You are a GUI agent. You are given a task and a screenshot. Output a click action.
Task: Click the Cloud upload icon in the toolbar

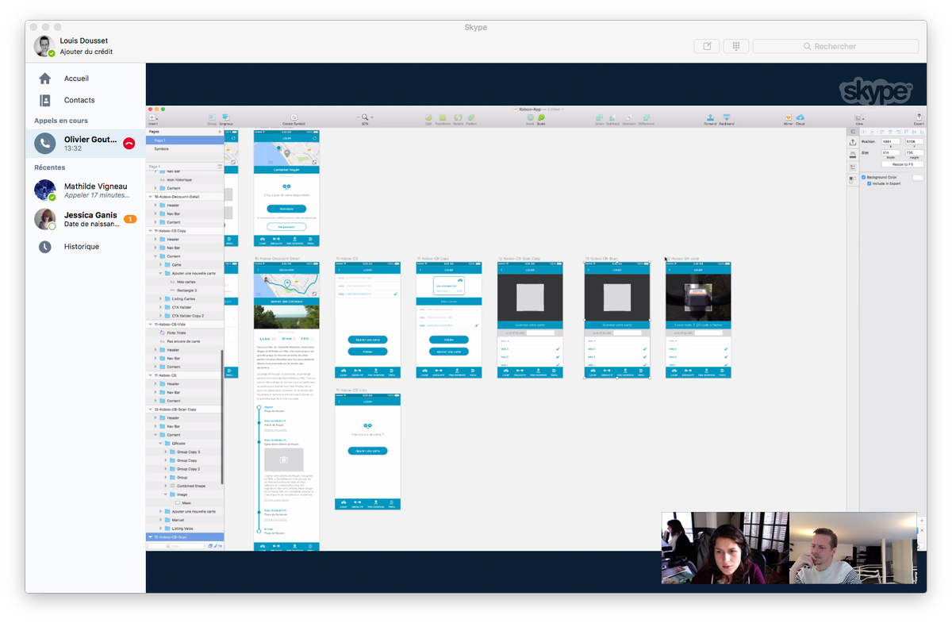800,117
